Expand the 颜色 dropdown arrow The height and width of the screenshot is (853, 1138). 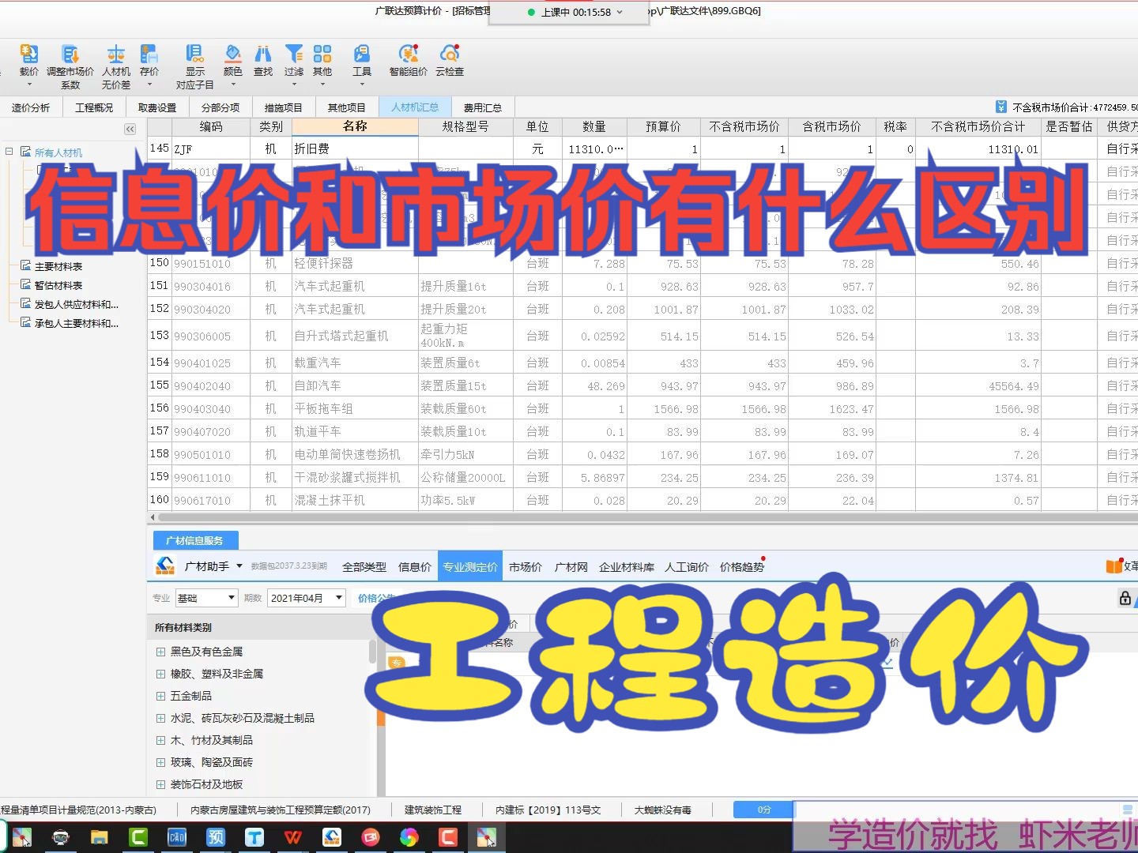pos(233,84)
